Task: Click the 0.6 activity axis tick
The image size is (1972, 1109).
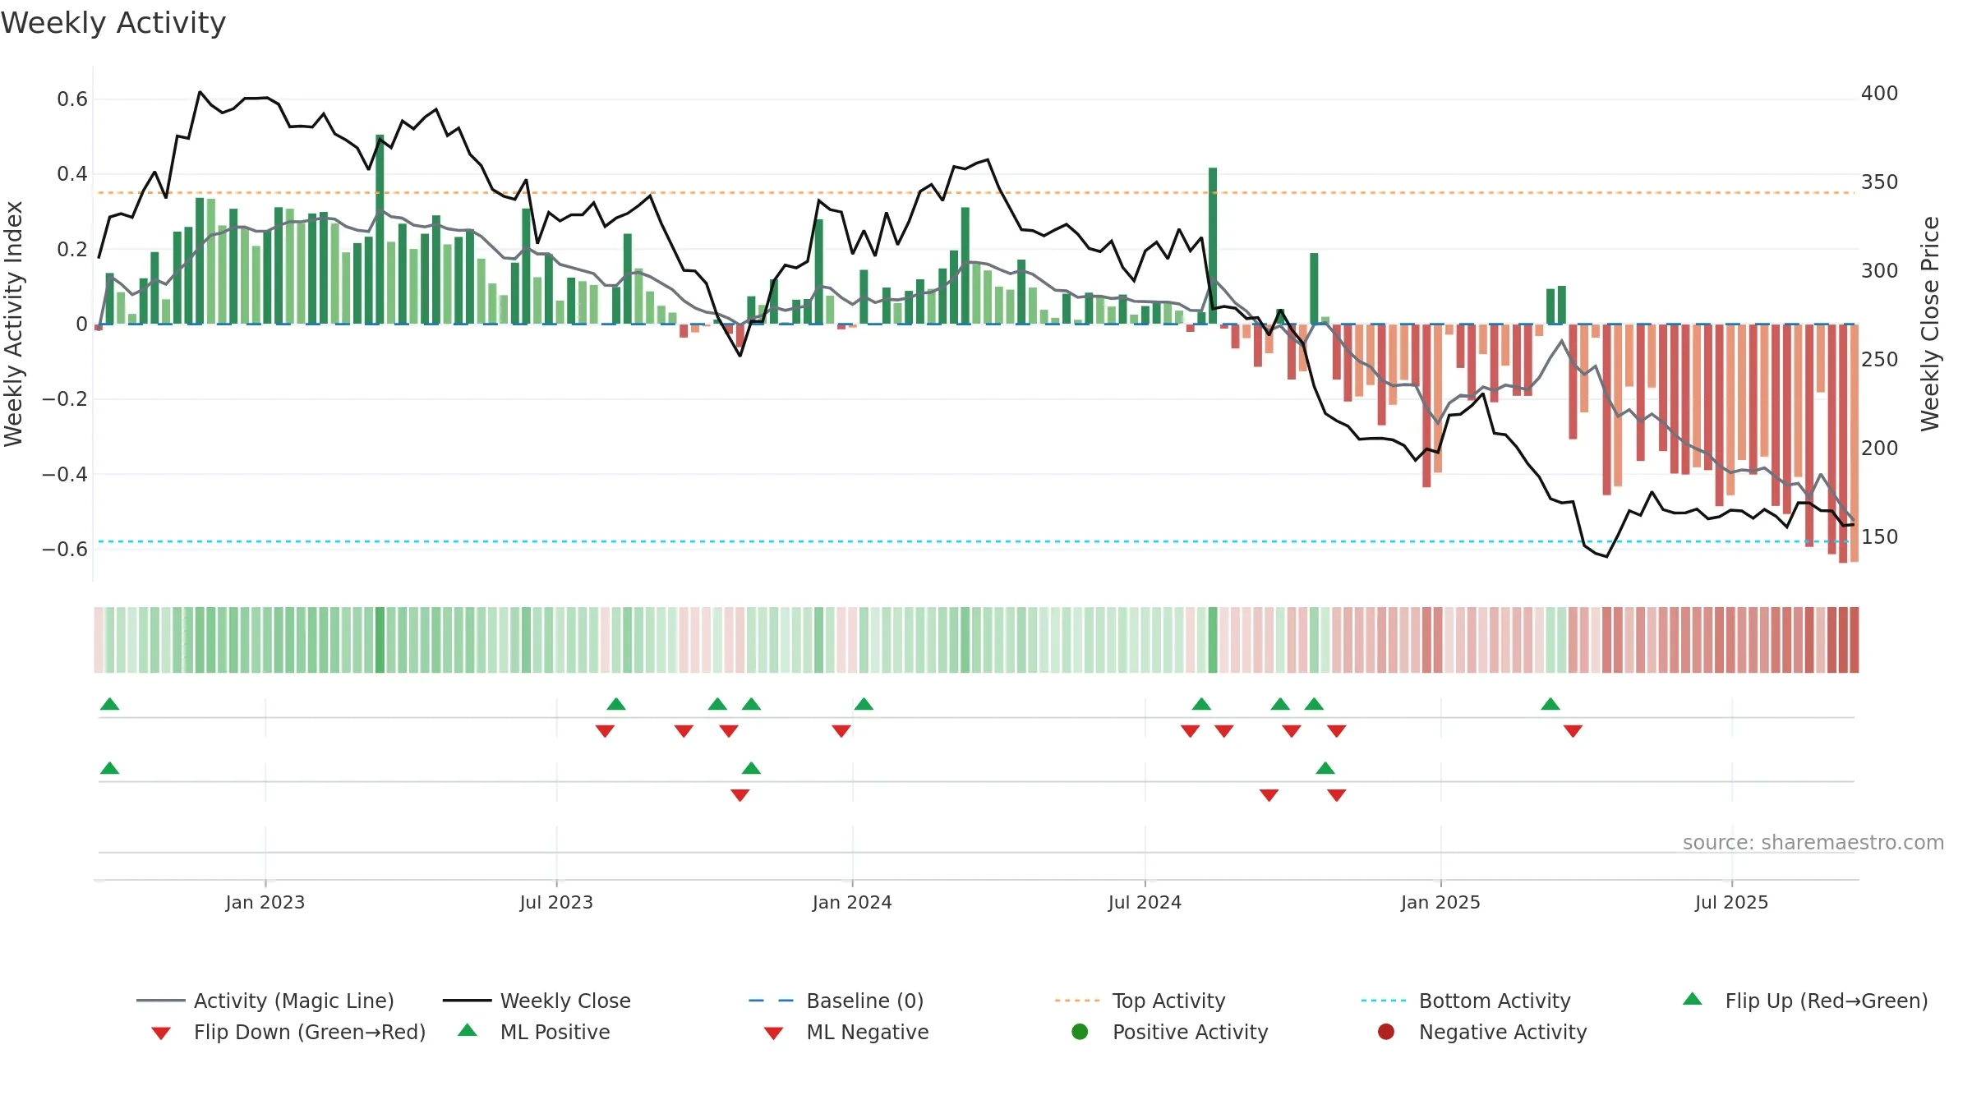Action: click(x=72, y=99)
